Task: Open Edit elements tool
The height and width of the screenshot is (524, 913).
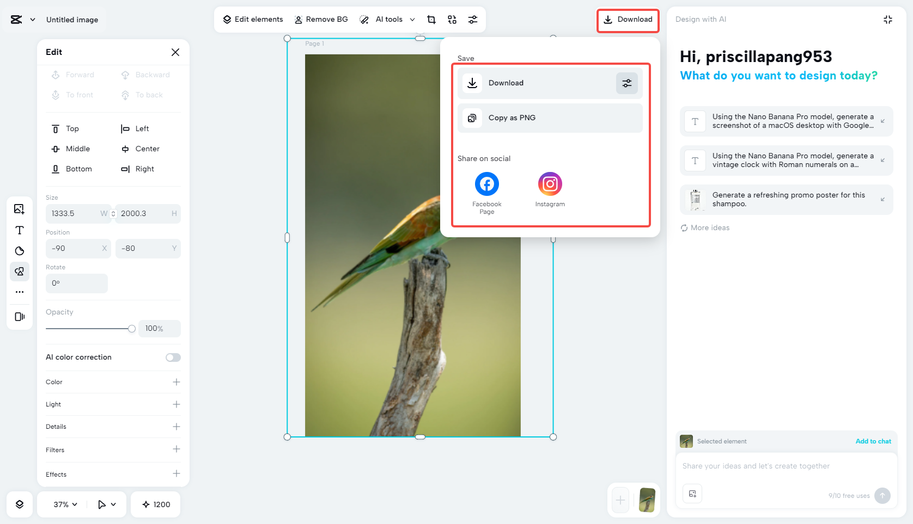Action: pyautogui.click(x=253, y=20)
